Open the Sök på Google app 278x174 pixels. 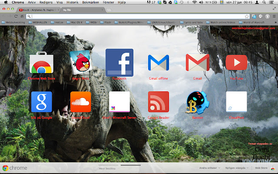click(42, 102)
